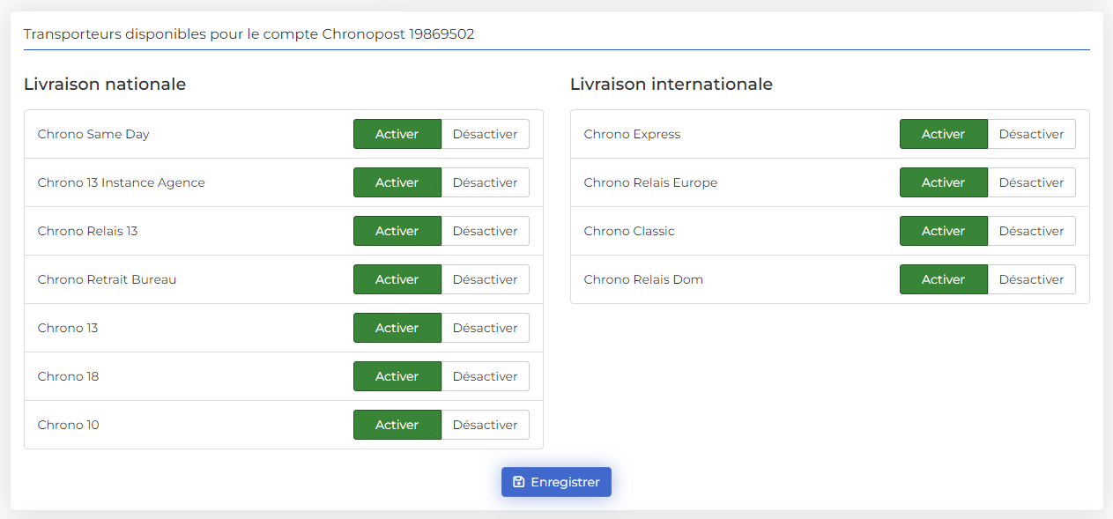
Task: Turn off Chrono Relais Dom
Action: click(x=1032, y=279)
